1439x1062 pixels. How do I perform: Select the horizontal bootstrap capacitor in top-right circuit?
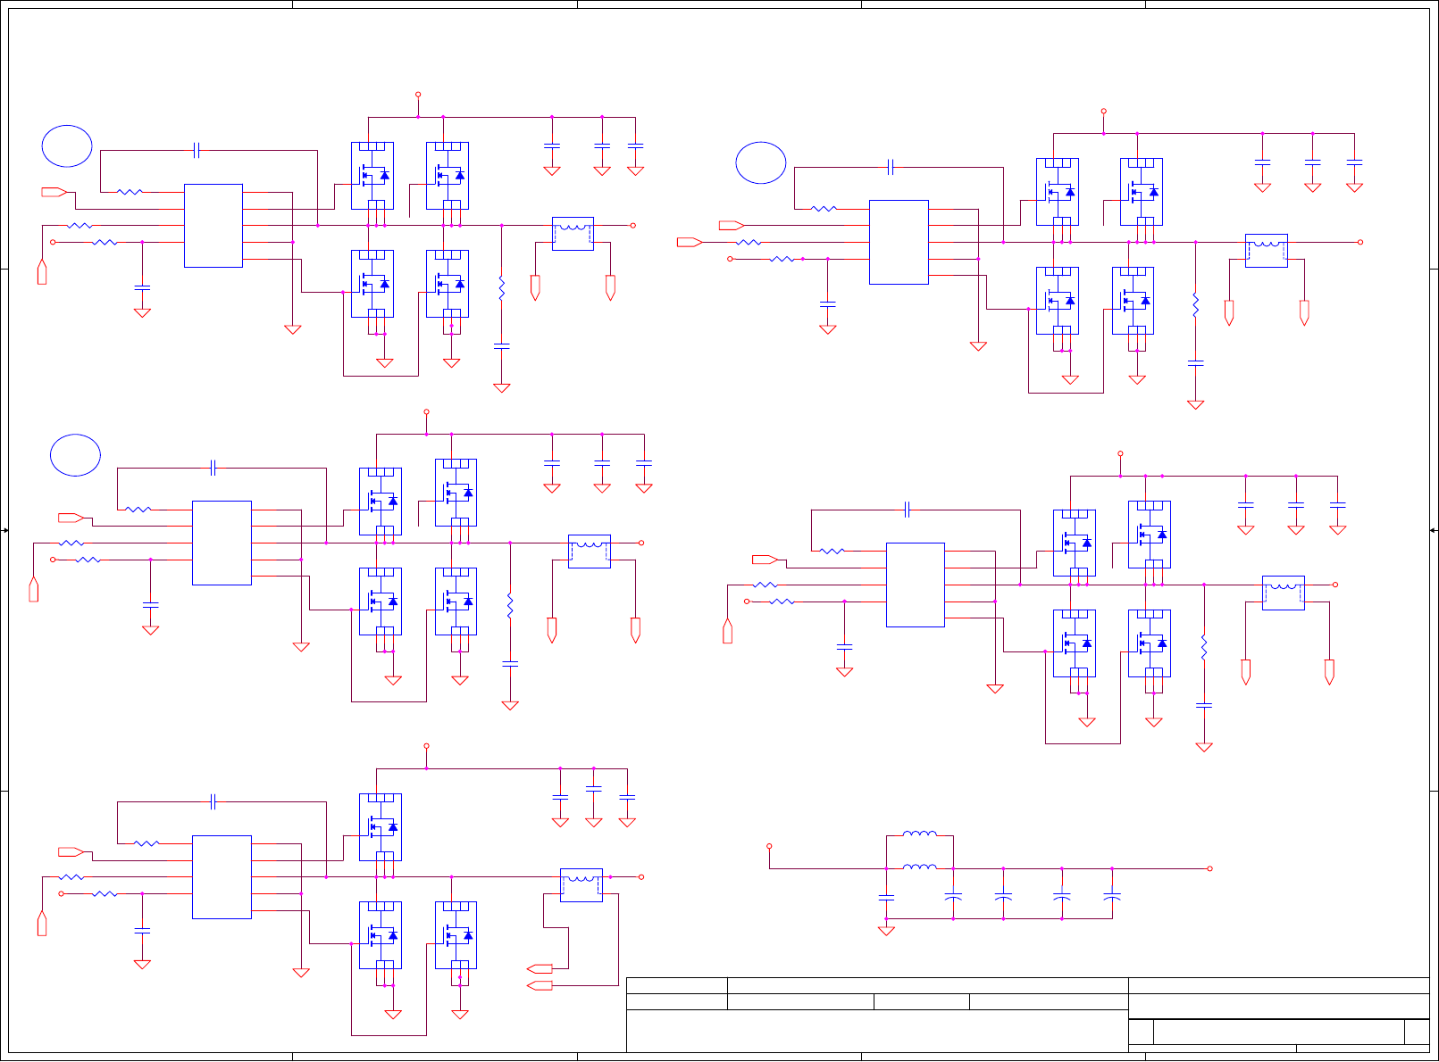[891, 167]
